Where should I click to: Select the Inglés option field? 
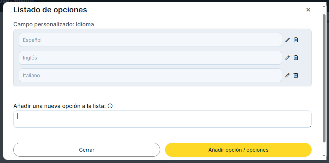tap(150, 58)
